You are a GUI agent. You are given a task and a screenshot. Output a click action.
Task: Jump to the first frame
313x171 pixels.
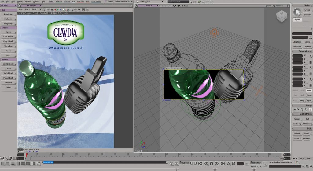pyautogui.click(x=200, y=164)
